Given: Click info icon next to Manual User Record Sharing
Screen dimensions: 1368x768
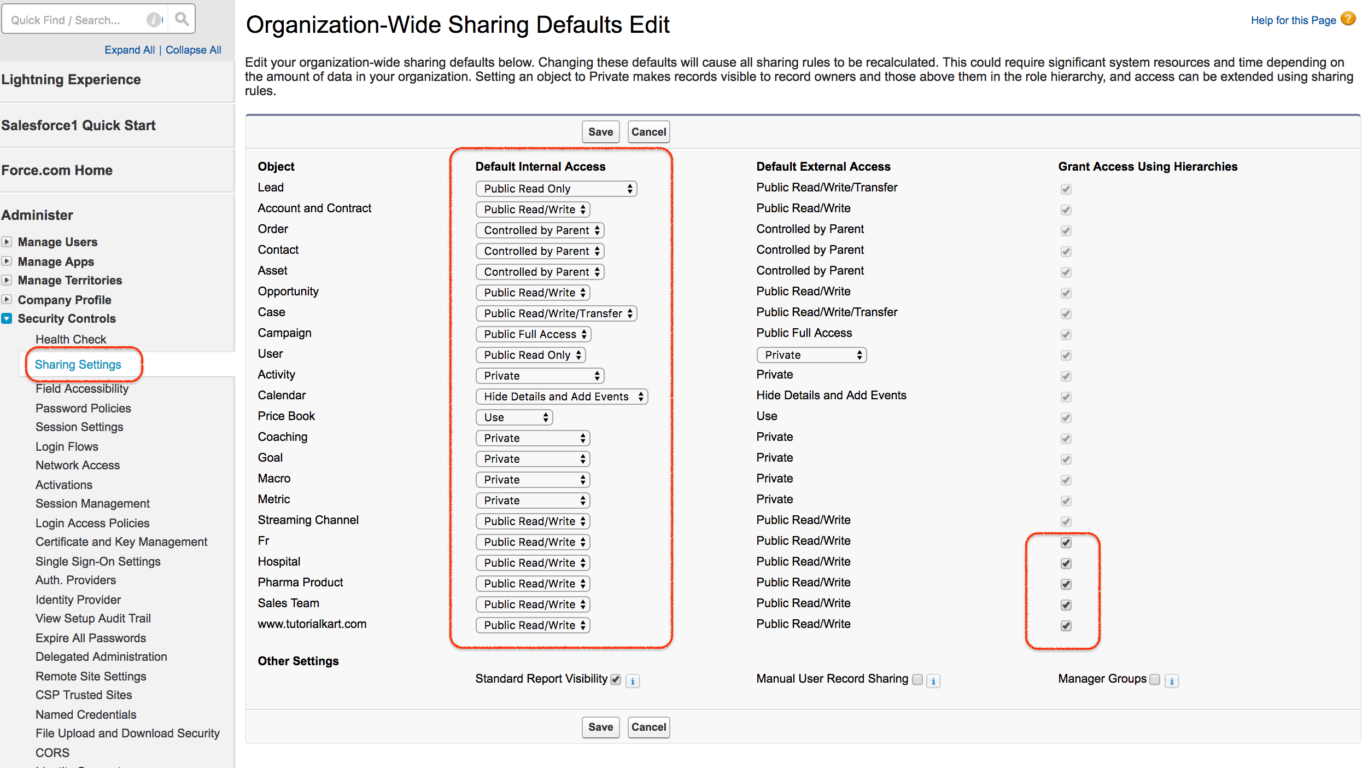Looking at the screenshot, I should (933, 681).
